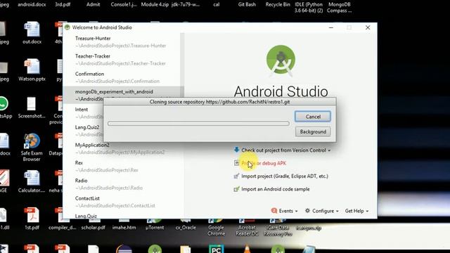
Task: Open the Configure menu
Action: tap(326, 211)
